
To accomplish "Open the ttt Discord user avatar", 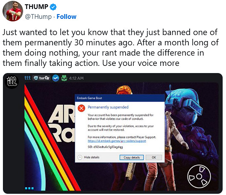I will coord(12,82).
